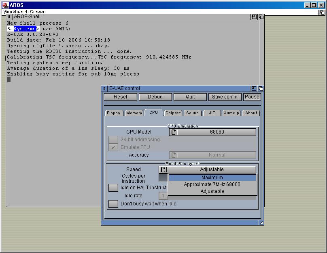
Task: Open the Sound tab
Action: [x=192, y=113]
